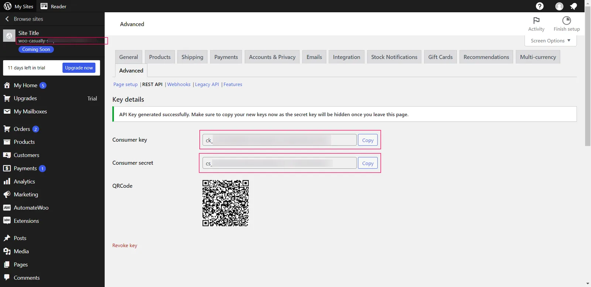This screenshot has height=287, width=591.
Task: Switch to the Shipping tab
Action: [x=192, y=57]
